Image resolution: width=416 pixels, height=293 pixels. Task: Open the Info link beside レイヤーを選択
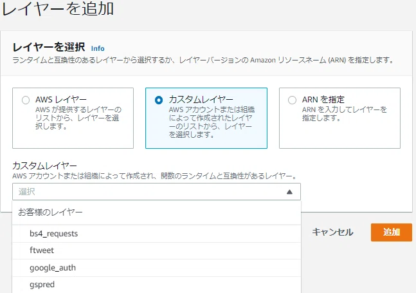(98, 48)
